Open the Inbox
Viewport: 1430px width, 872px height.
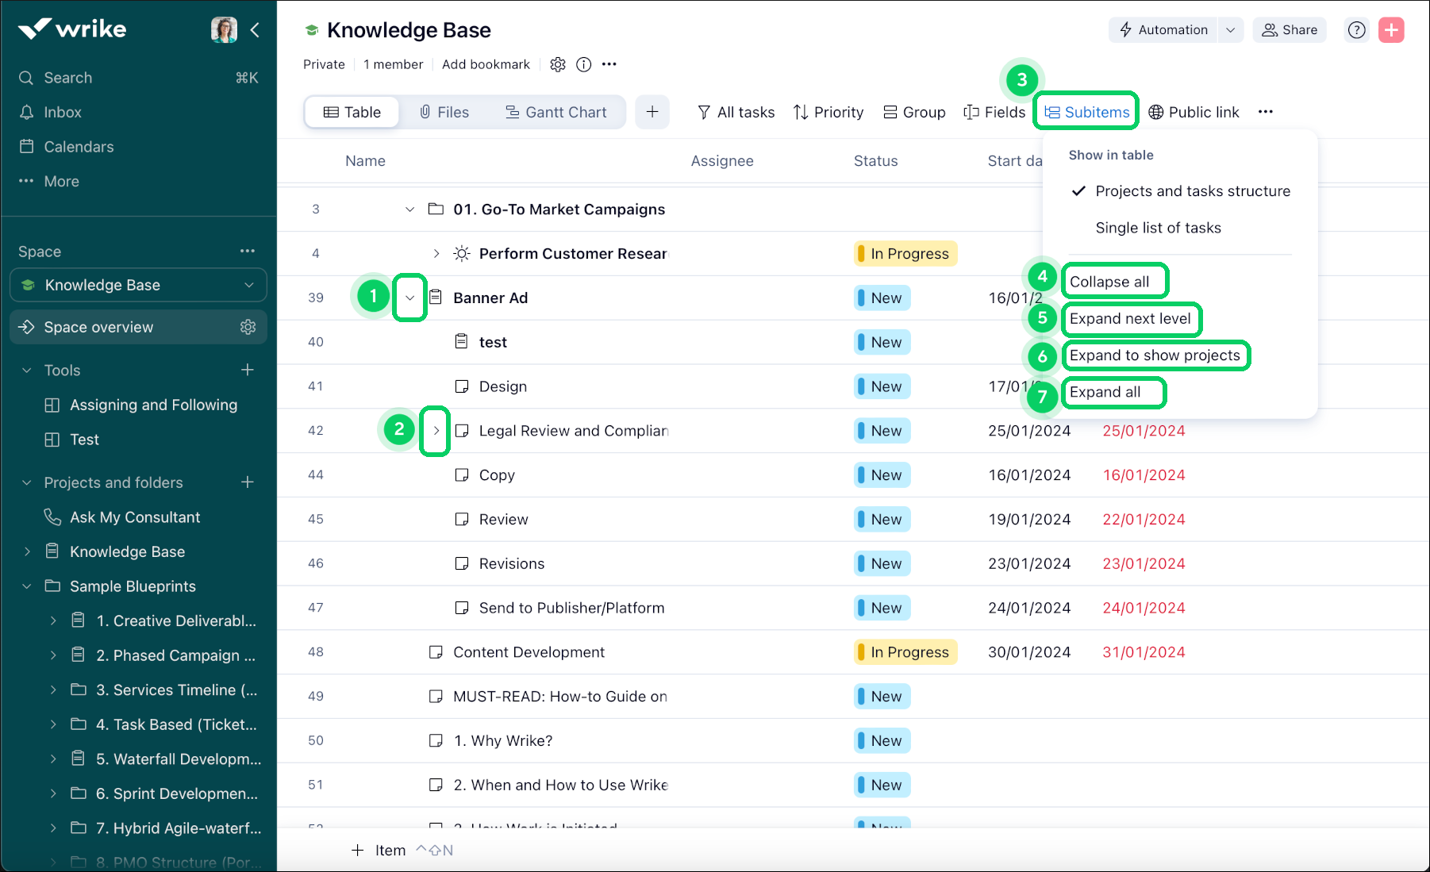63,112
